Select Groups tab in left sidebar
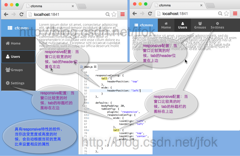Screen dimensions: 240x156 click(18, 70)
